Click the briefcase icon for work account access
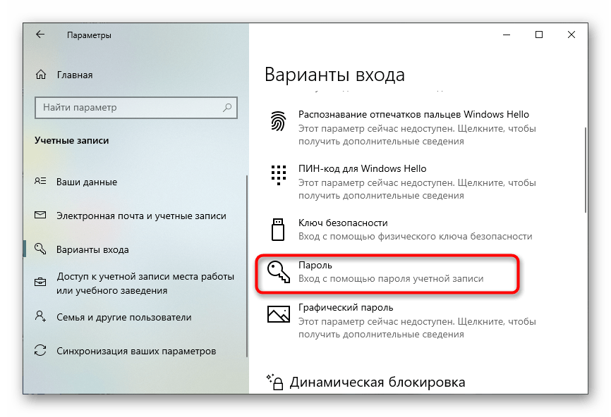 click(x=40, y=282)
